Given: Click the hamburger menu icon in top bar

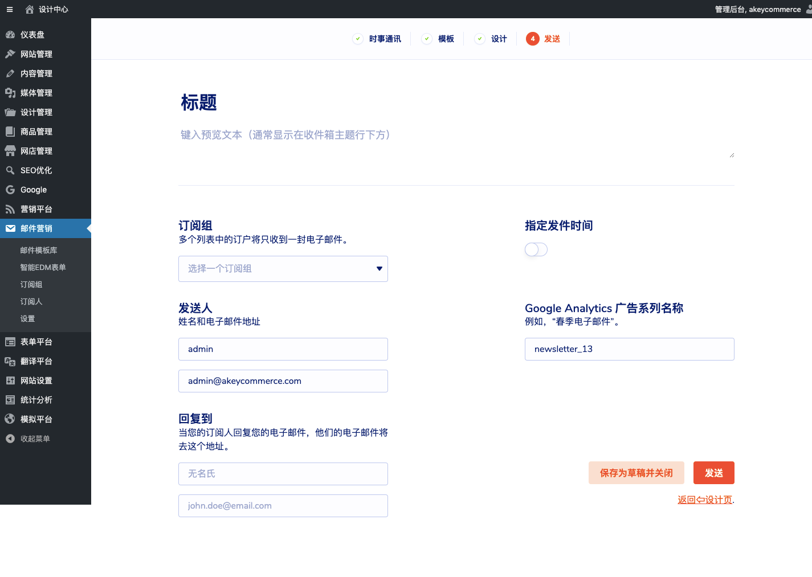Looking at the screenshot, I should [x=10, y=9].
